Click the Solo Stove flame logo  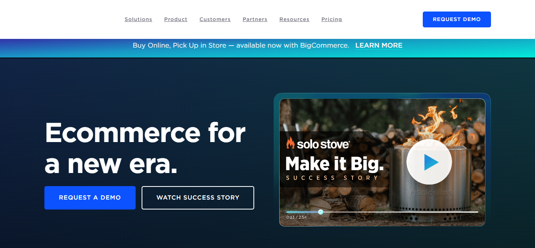[290, 143]
